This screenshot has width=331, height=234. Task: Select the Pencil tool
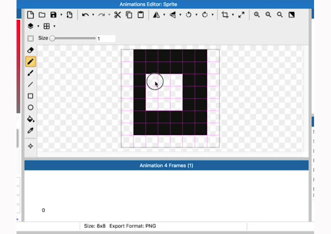tap(30, 62)
